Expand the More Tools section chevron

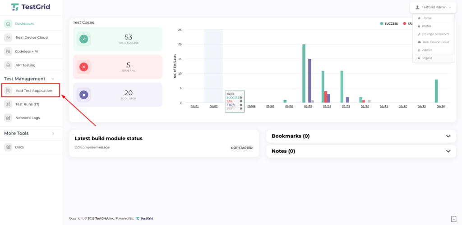53,133
